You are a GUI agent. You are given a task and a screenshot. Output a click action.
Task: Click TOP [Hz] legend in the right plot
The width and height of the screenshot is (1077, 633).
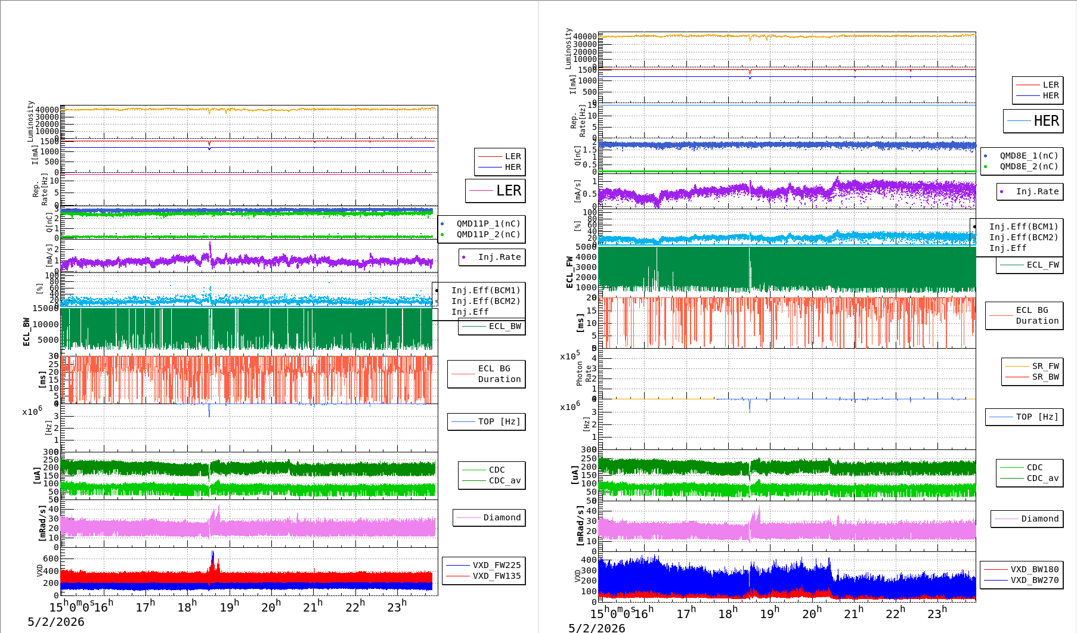[x=1025, y=417]
